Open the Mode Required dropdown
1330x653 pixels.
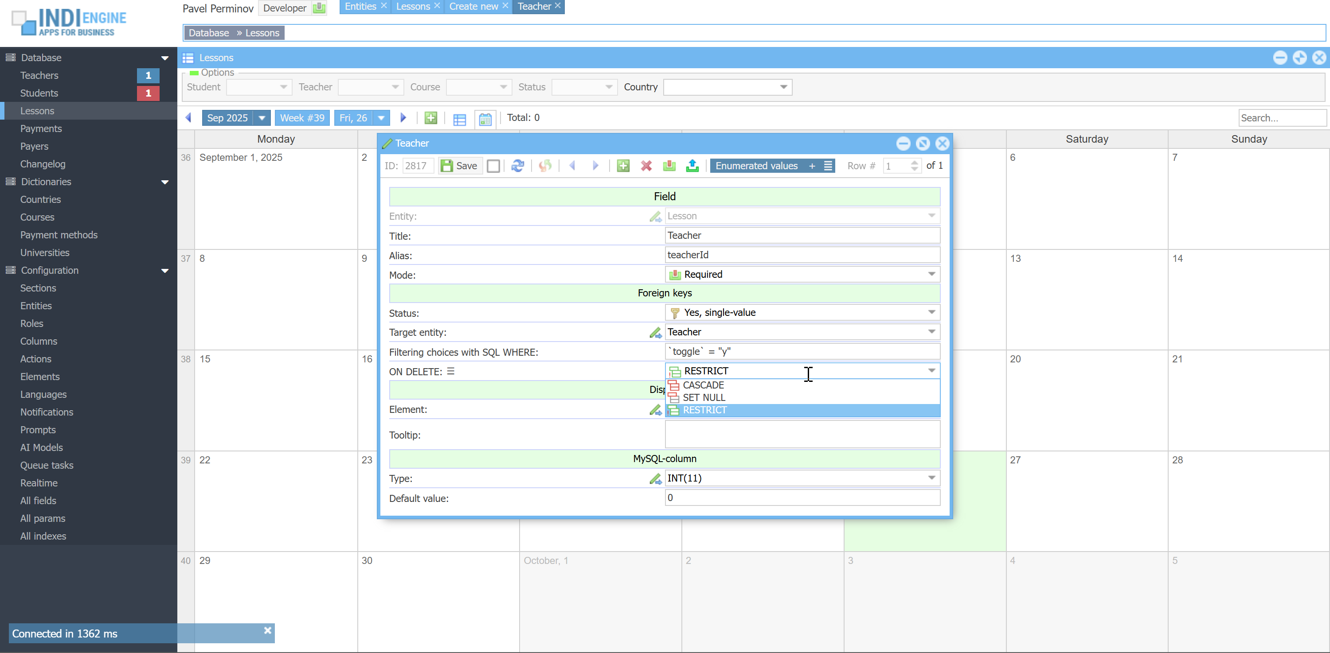tap(931, 274)
